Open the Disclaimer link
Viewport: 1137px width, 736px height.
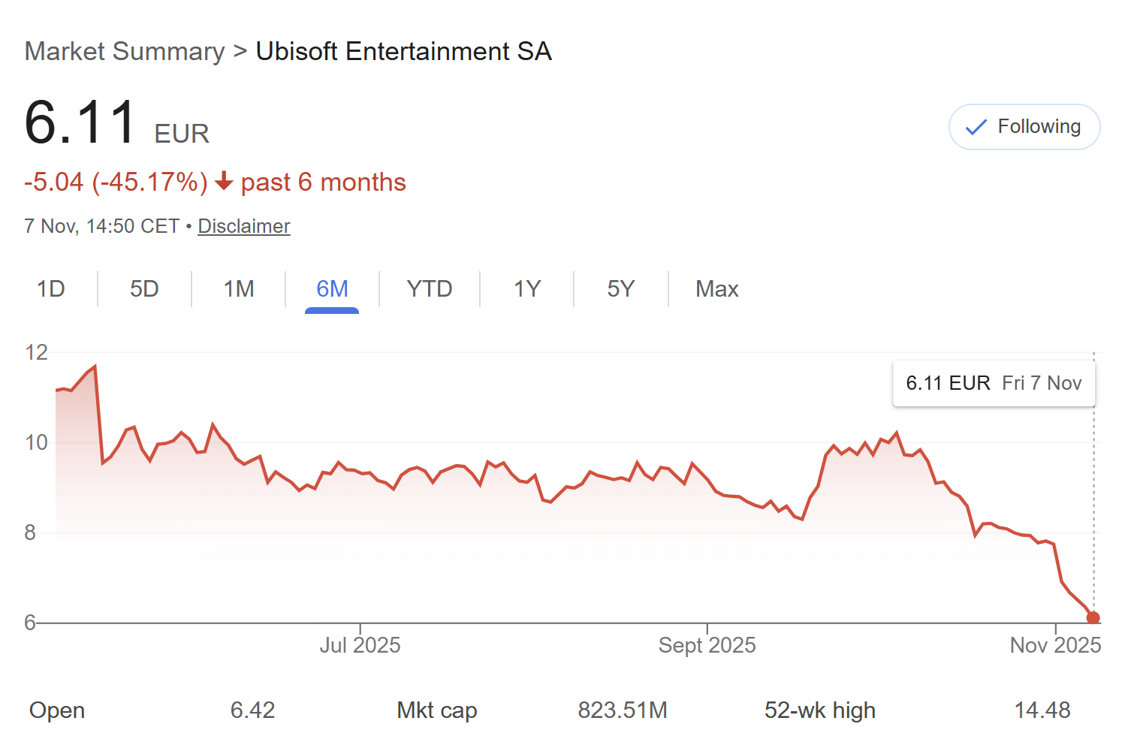tap(243, 226)
